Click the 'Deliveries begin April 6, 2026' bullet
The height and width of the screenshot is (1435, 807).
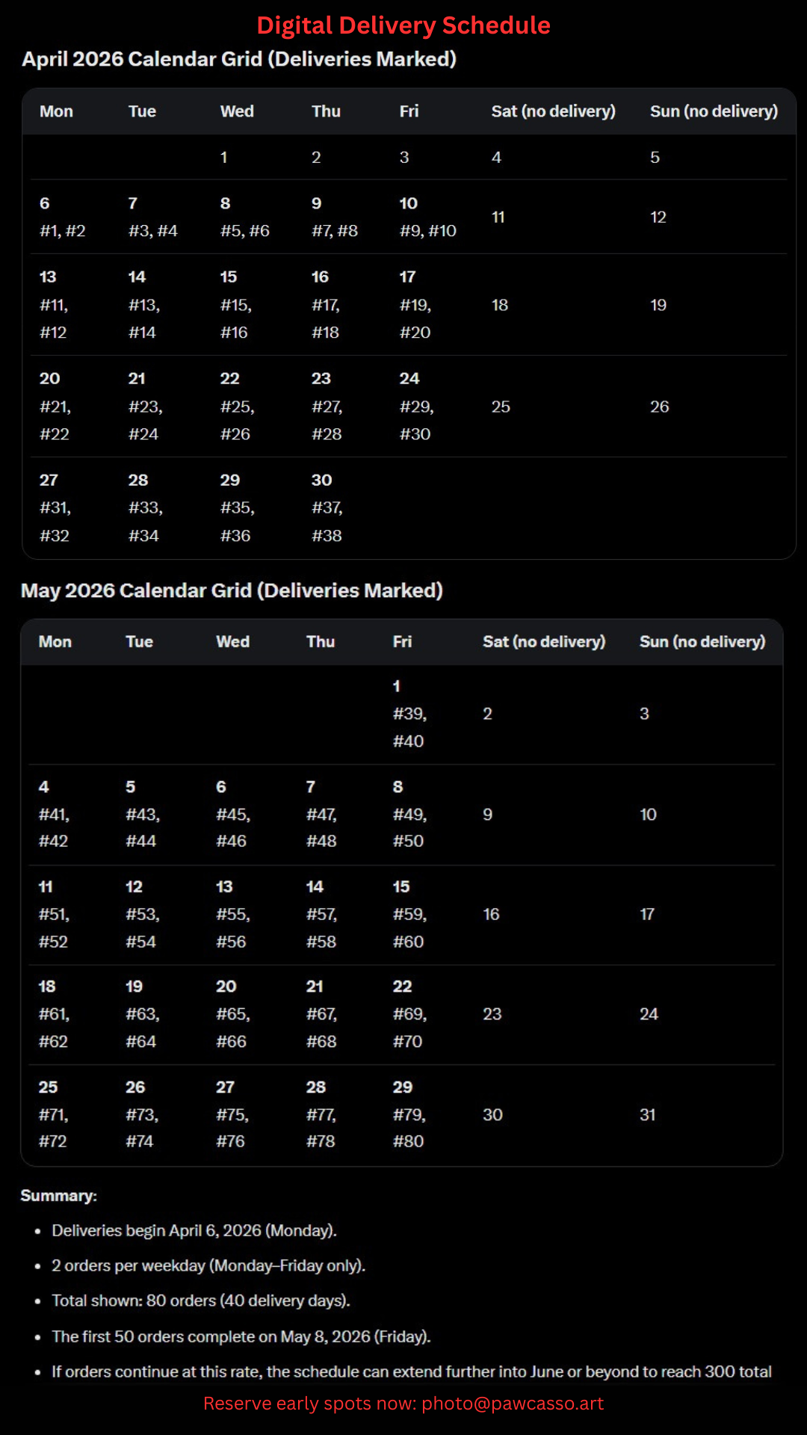(x=194, y=1231)
